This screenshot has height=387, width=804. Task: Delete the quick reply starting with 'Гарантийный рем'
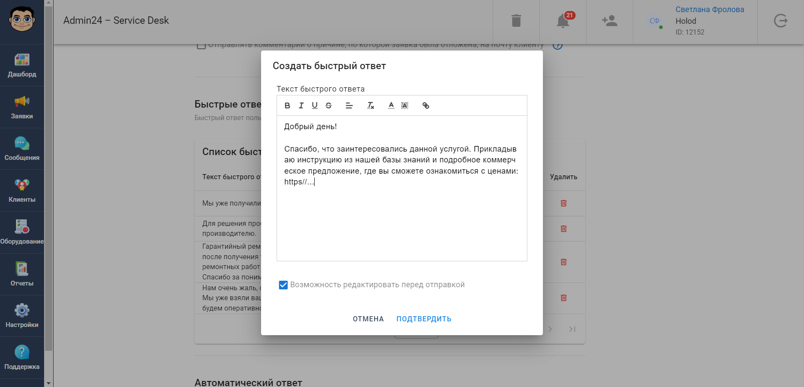click(x=564, y=262)
